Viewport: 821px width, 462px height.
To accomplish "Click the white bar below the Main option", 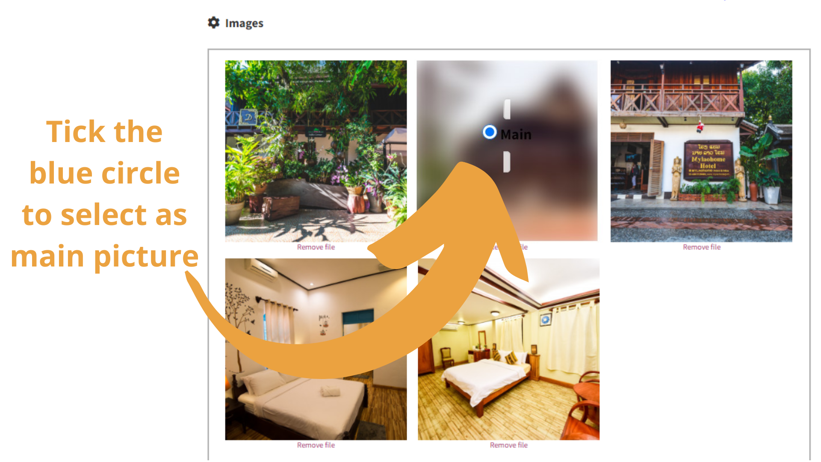I will pyautogui.click(x=507, y=162).
